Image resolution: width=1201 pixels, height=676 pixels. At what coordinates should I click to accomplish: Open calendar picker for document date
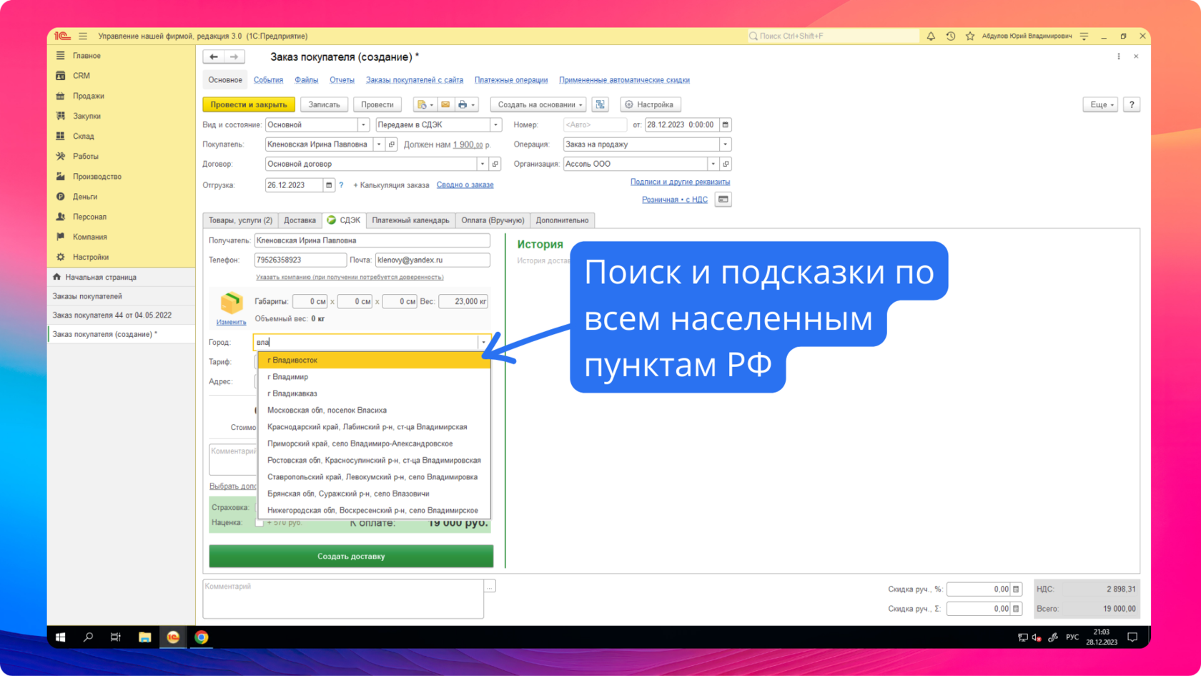(x=725, y=124)
